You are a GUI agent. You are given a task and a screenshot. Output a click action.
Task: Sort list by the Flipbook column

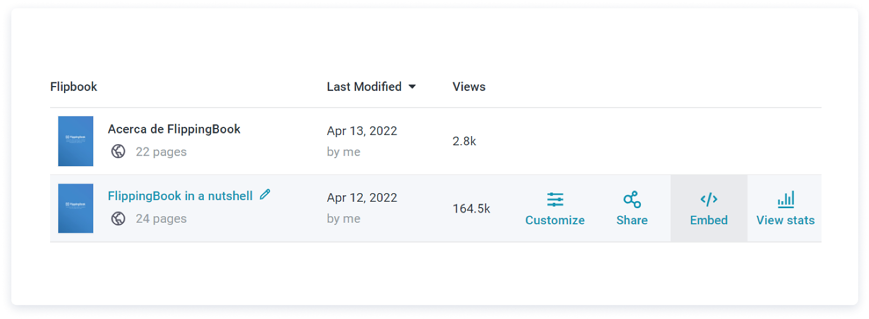[x=73, y=87]
